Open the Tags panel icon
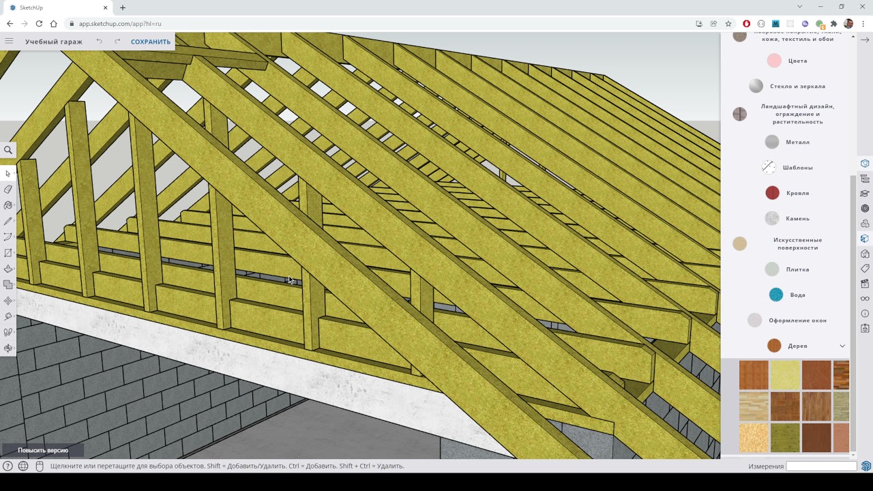The height and width of the screenshot is (491, 873). [865, 269]
